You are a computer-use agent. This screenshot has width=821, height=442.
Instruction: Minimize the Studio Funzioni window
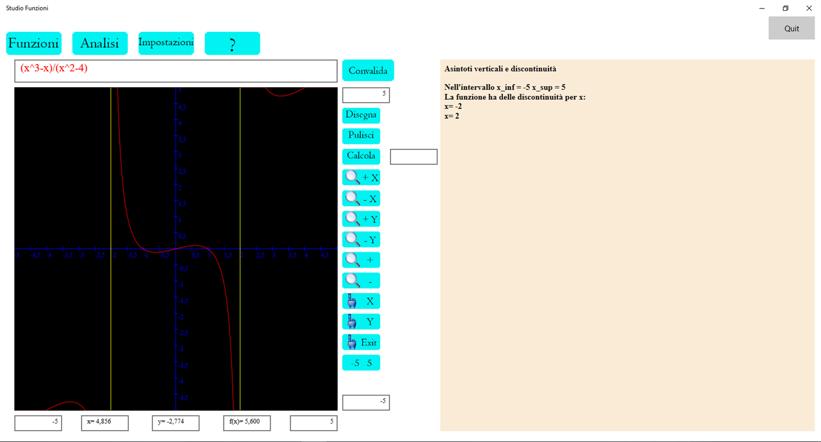click(762, 9)
